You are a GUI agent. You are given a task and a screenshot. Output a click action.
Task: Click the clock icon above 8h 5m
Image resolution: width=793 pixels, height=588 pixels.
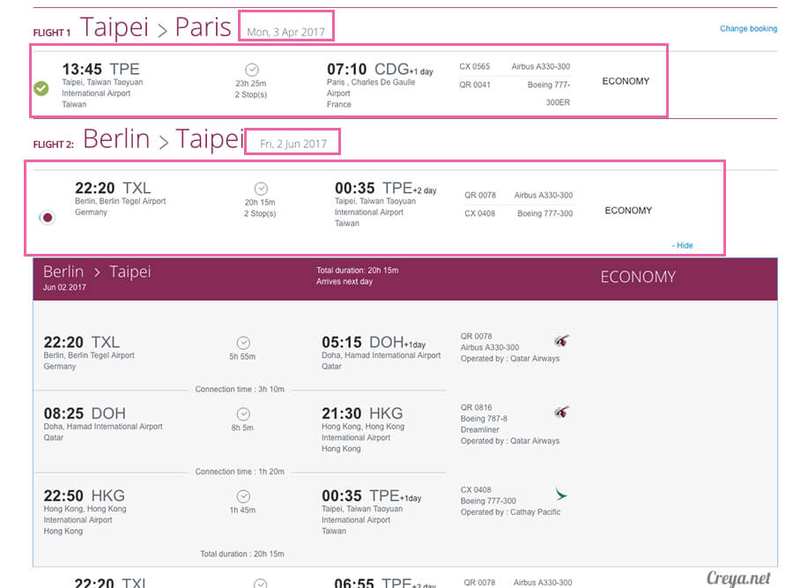243,414
